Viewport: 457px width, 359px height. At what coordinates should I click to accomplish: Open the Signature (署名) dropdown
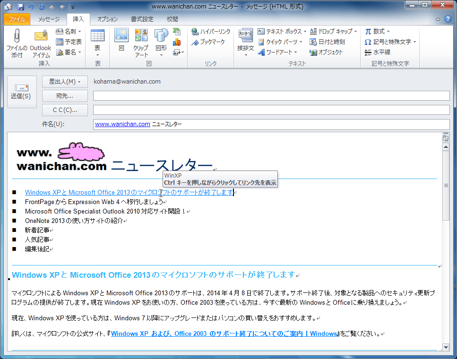tap(69, 52)
